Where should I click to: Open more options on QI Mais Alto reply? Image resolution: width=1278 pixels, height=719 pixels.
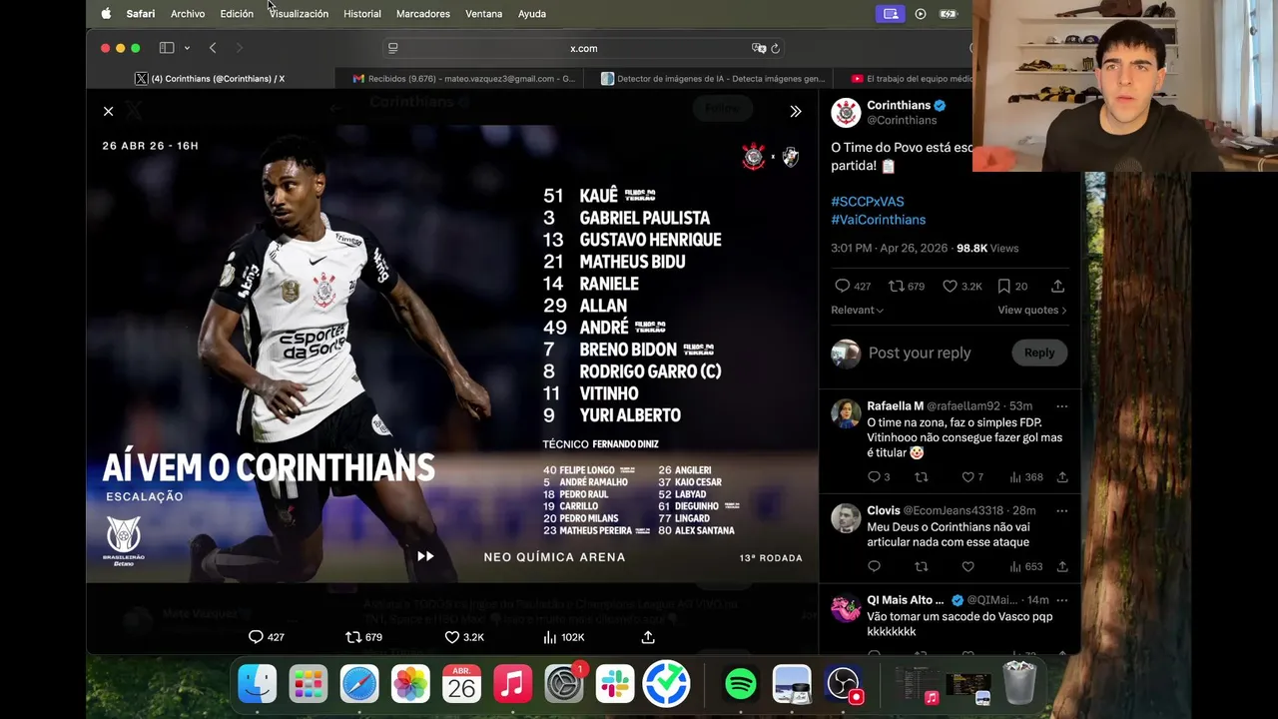point(1061,600)
